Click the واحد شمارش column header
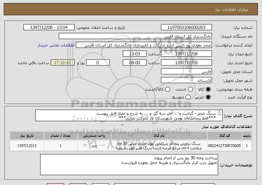Viewport: 262px width, 185px height. (x=94, y=136)
